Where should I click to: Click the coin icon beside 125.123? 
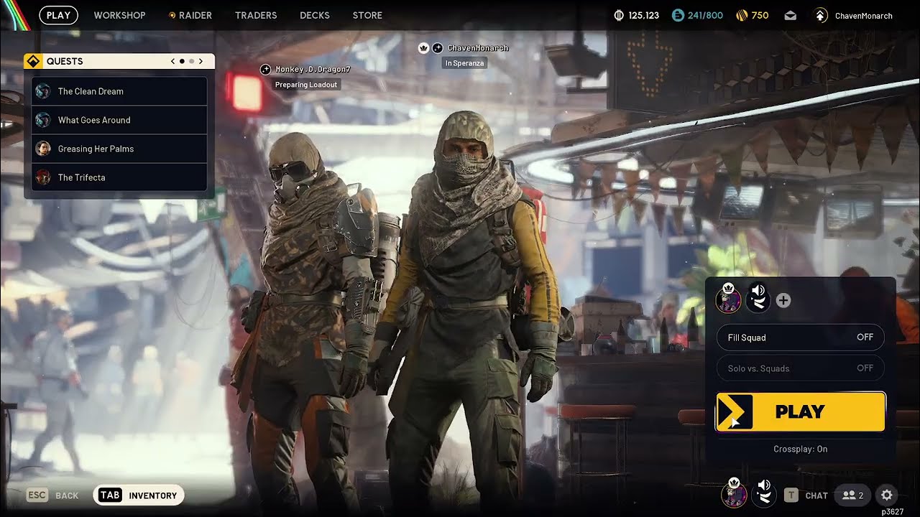click(619, 15)
